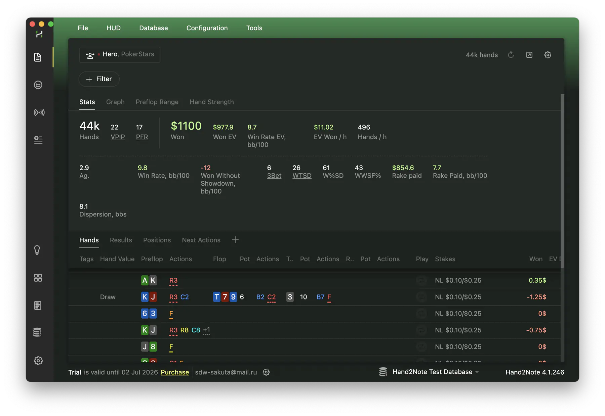The height and width of the screenshot is (416, 605).
Task: Open the Tools menu
Action: click(x=254, y=28)
